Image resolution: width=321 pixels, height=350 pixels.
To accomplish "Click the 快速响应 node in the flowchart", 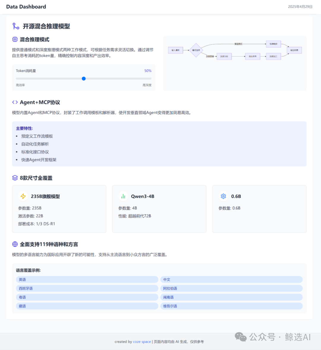I will [x=273, y=44].
